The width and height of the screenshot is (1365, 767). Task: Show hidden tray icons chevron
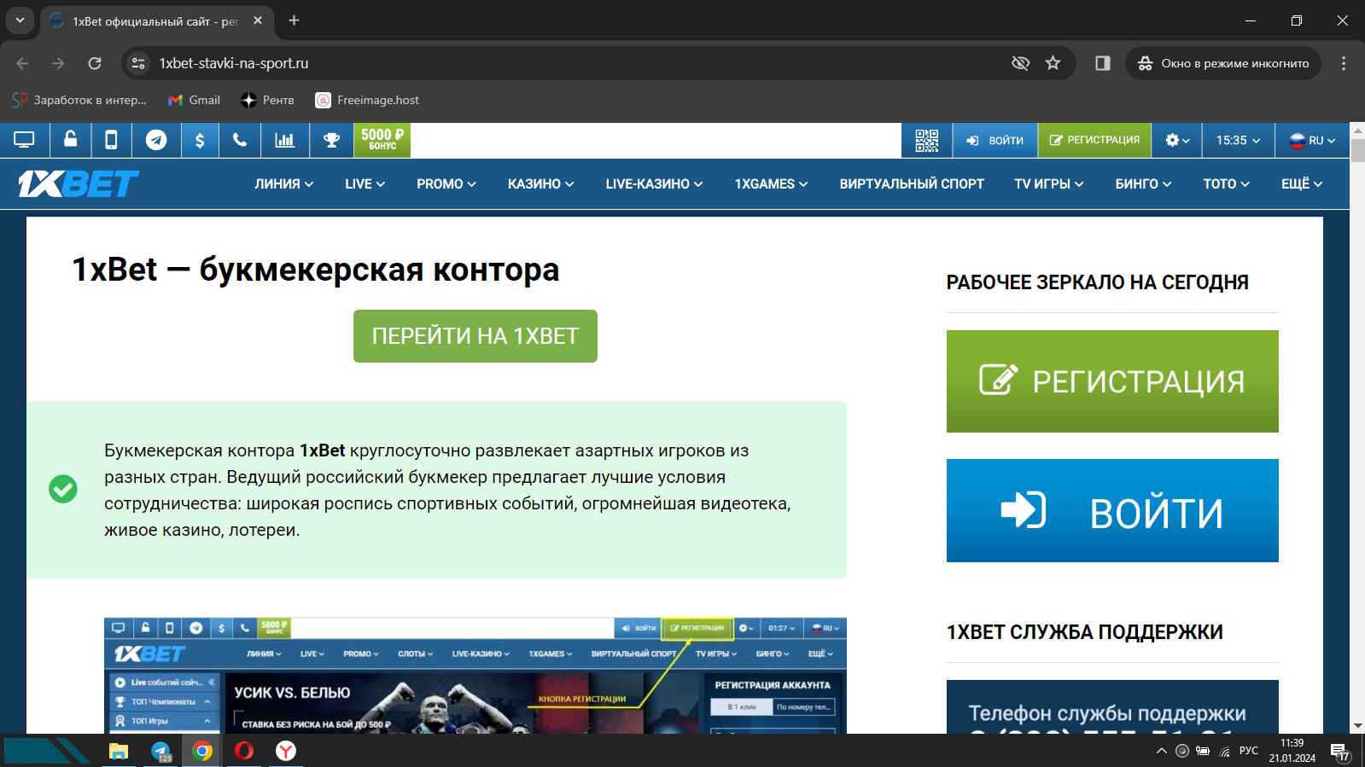[1161, 751]
